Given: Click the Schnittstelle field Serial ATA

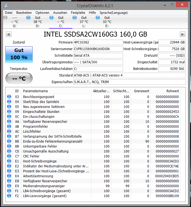Looking at the screenshot, I should coord(98,56).
